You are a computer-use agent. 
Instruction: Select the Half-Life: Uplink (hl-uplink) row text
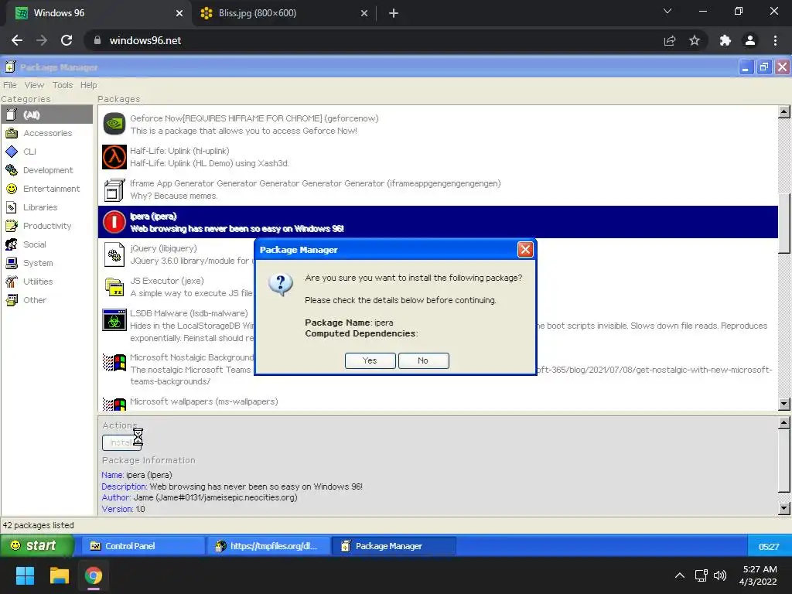179,151
